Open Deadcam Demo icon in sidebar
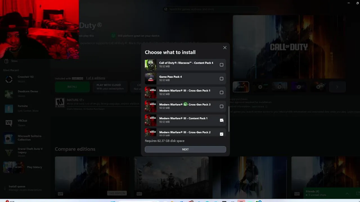The height and width of the screenshot is (202, 360). point(9,94)
